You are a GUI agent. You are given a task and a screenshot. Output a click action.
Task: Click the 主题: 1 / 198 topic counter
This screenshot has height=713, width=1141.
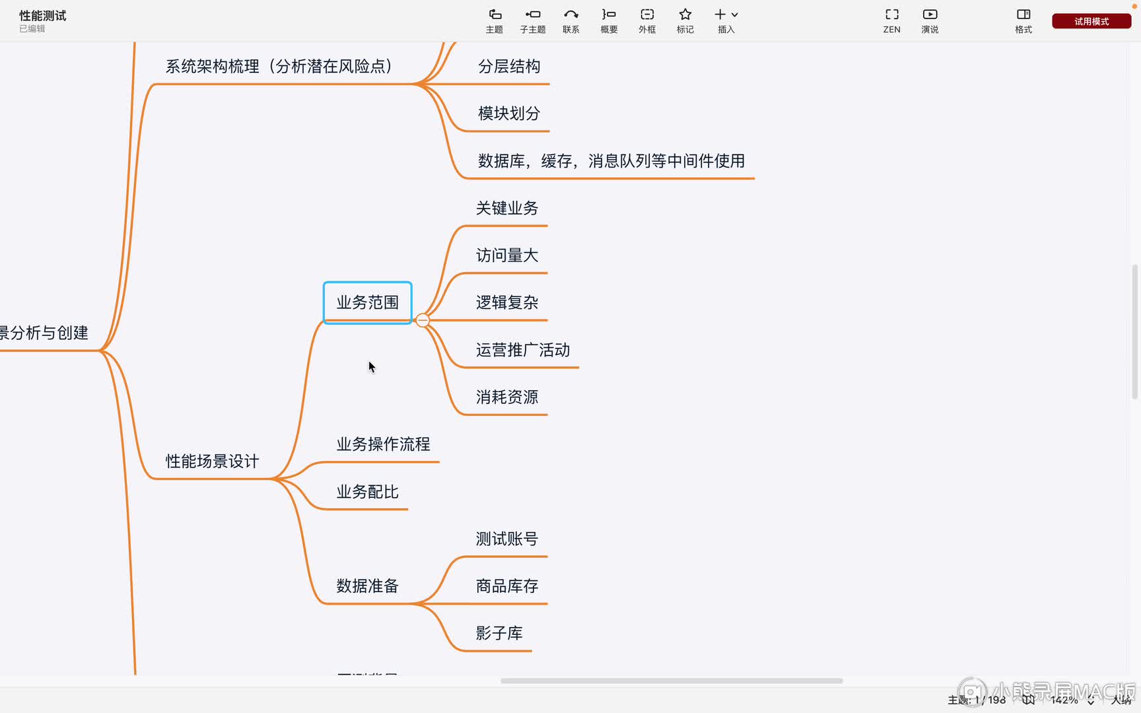coord(977,700)
